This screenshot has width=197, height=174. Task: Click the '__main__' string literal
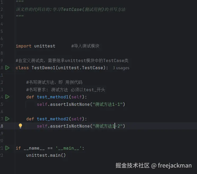point(68,148)
